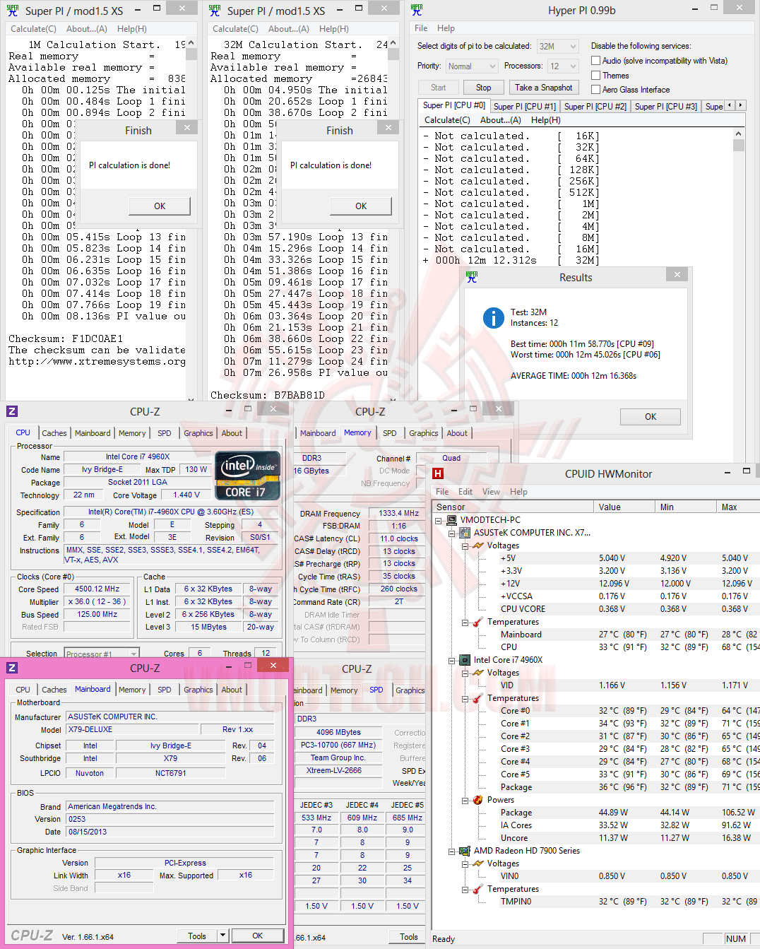Click the Max column header in HWMonitor
This screenshot has height=949, width=760.
738,507
